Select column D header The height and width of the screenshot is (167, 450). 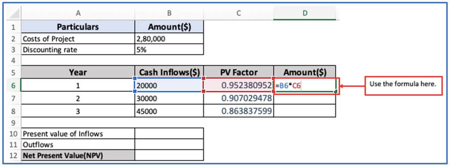305,14
